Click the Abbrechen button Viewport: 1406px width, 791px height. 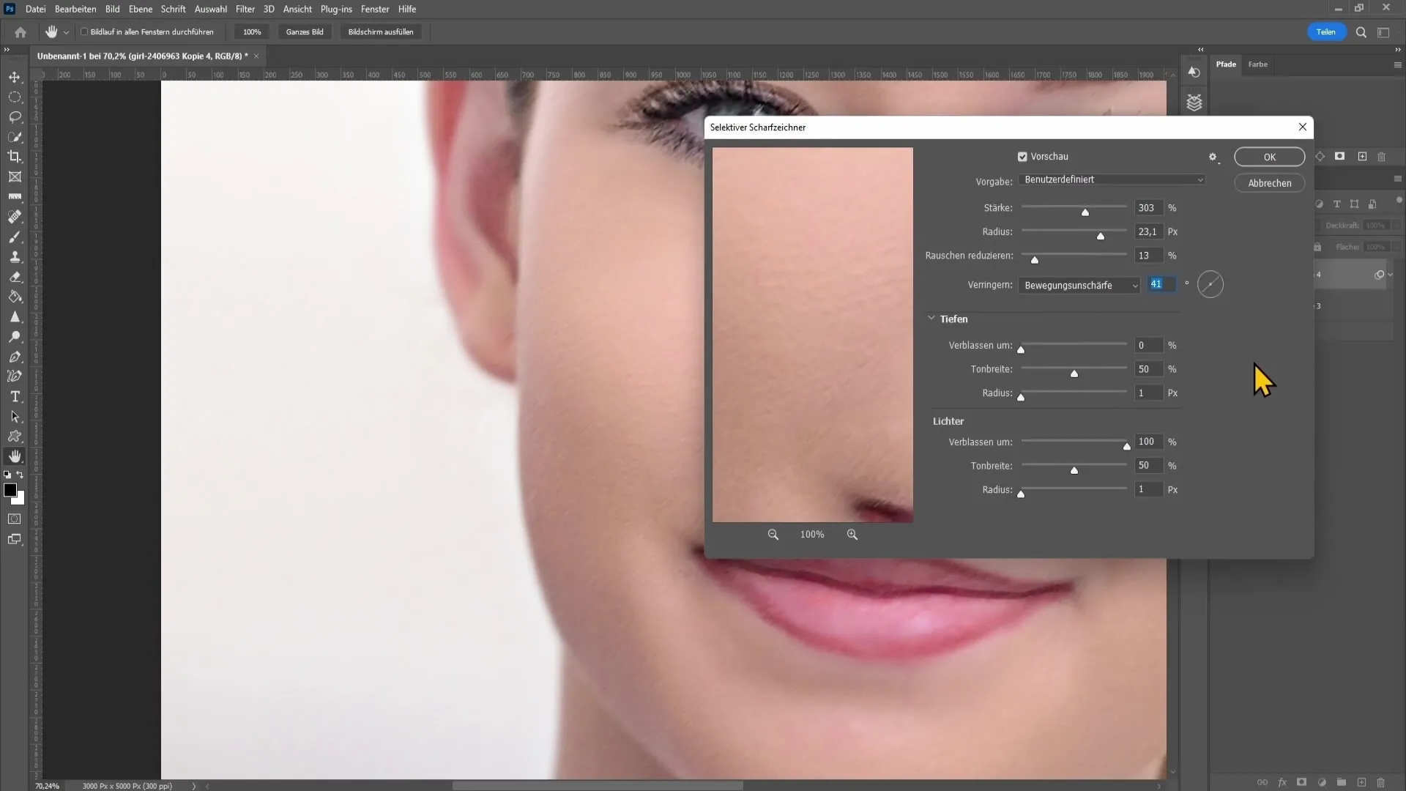[x=1269, y=183]
